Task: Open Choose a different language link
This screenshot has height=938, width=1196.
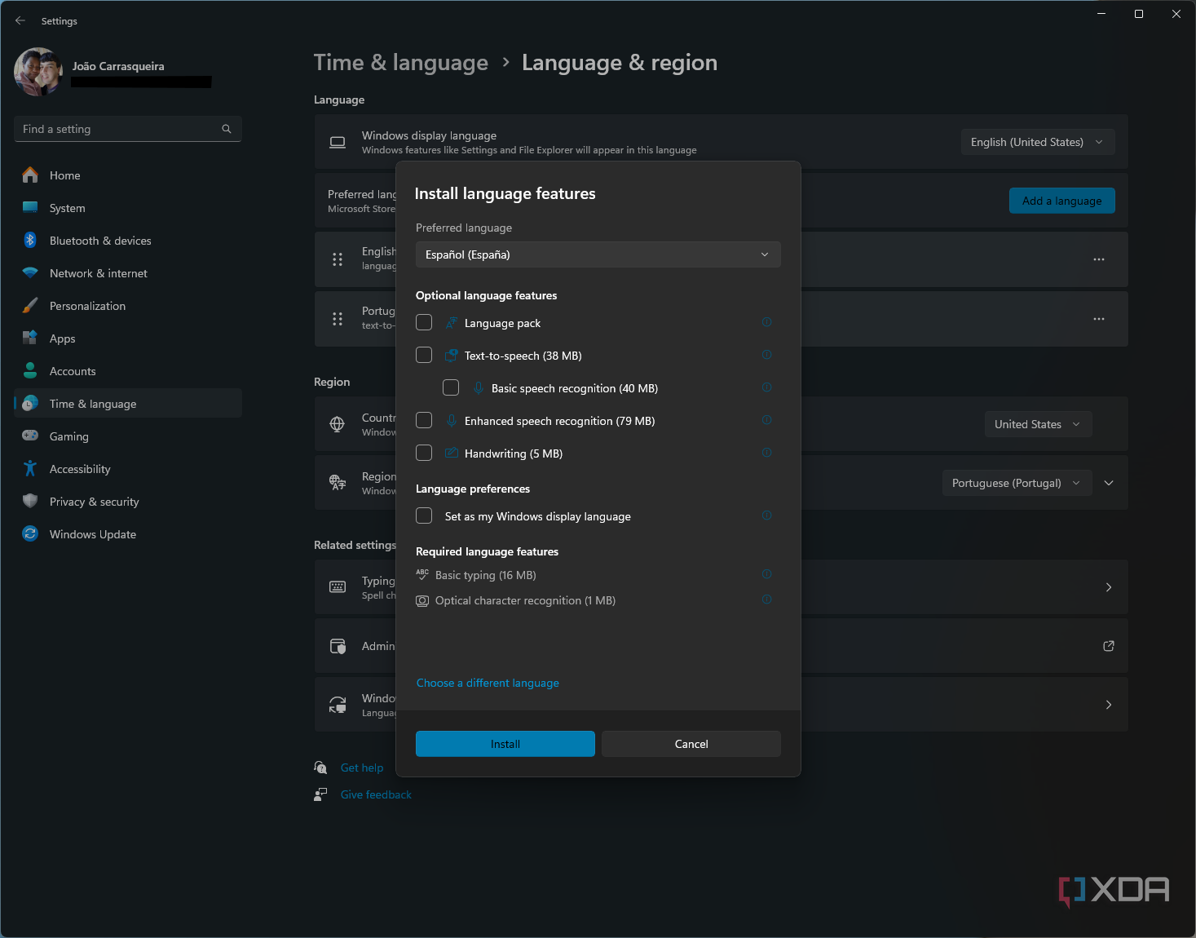Action: tap(487, 683)
